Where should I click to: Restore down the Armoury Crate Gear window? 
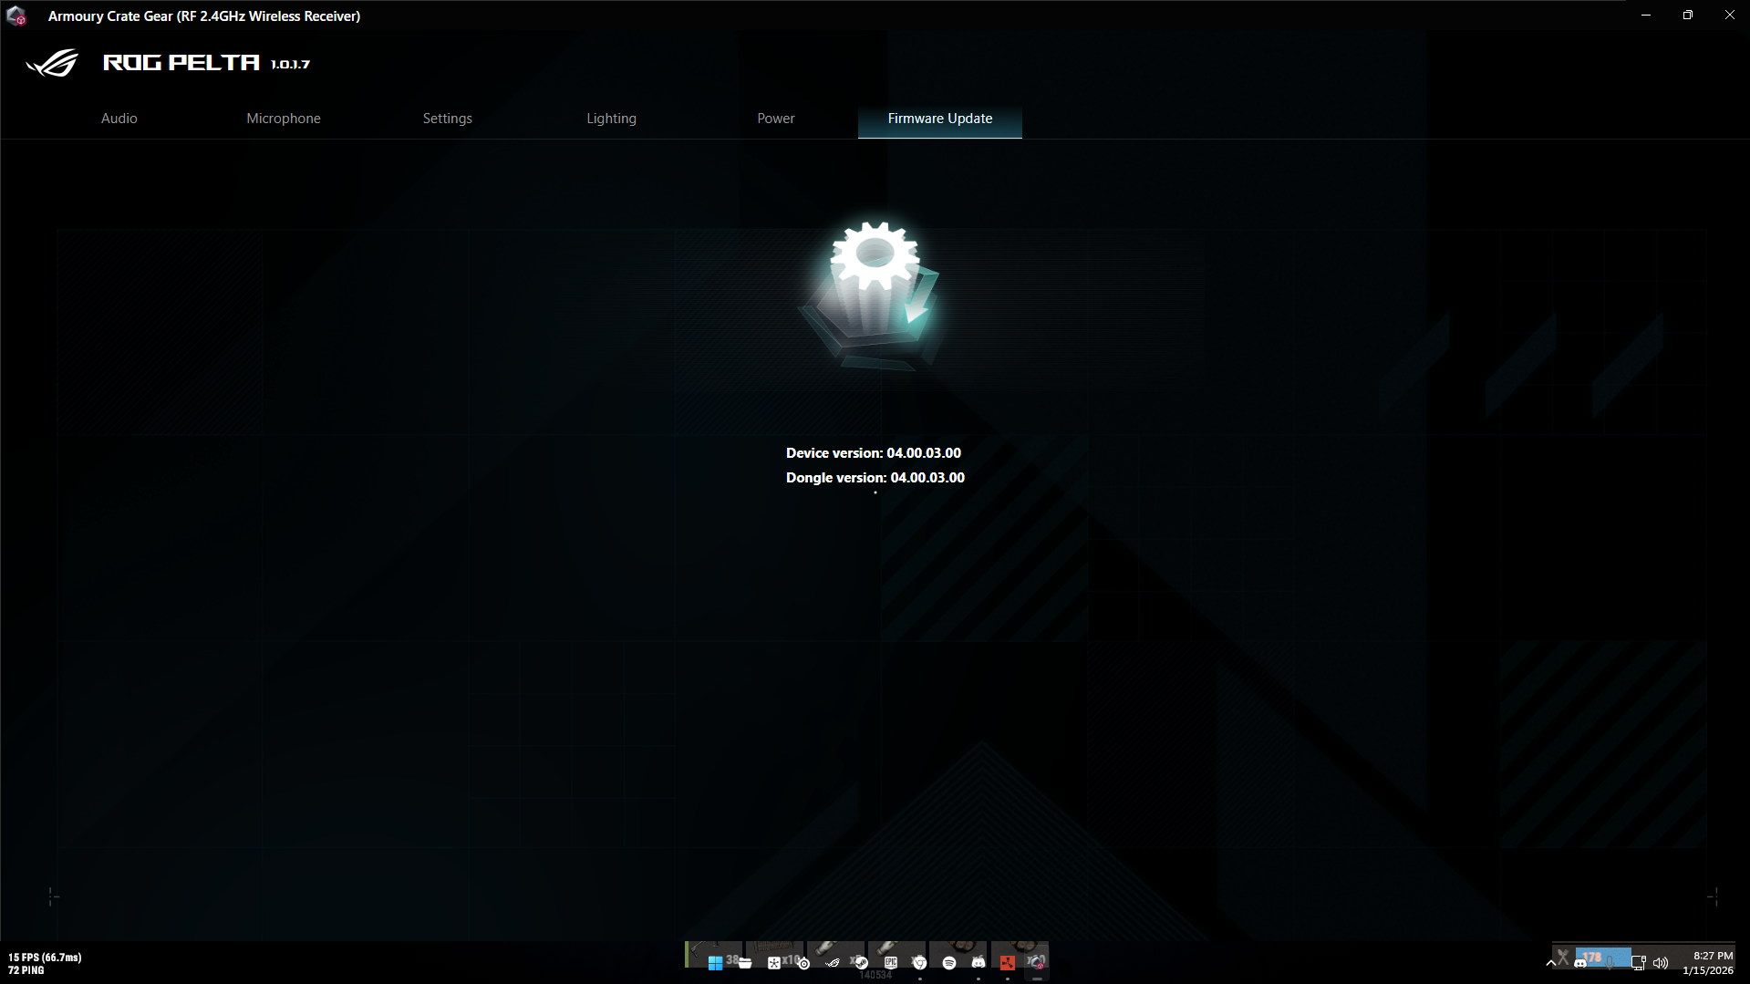pyautogui.click(x=1688, y=16)
